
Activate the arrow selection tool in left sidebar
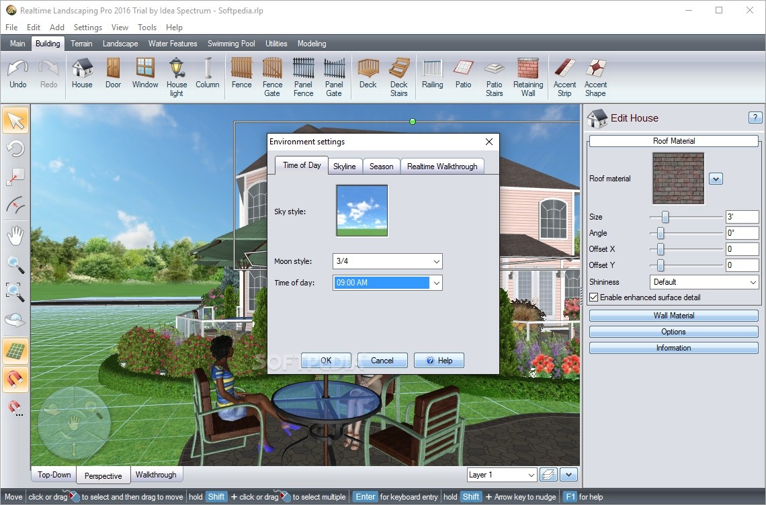[x=15, y=120]
